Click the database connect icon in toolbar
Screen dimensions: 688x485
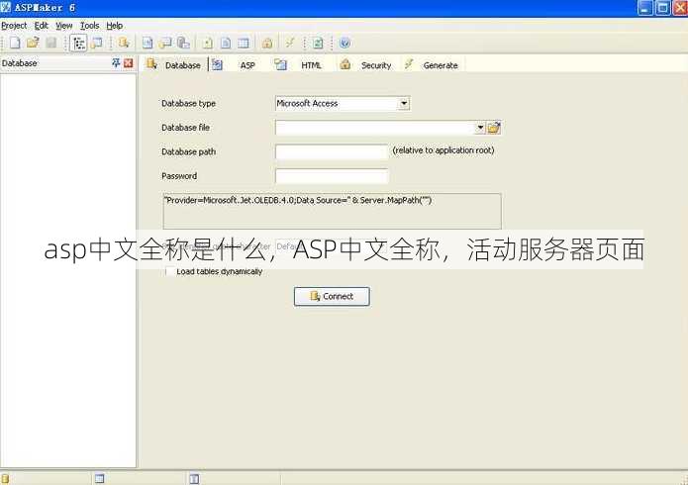(124, 43)
